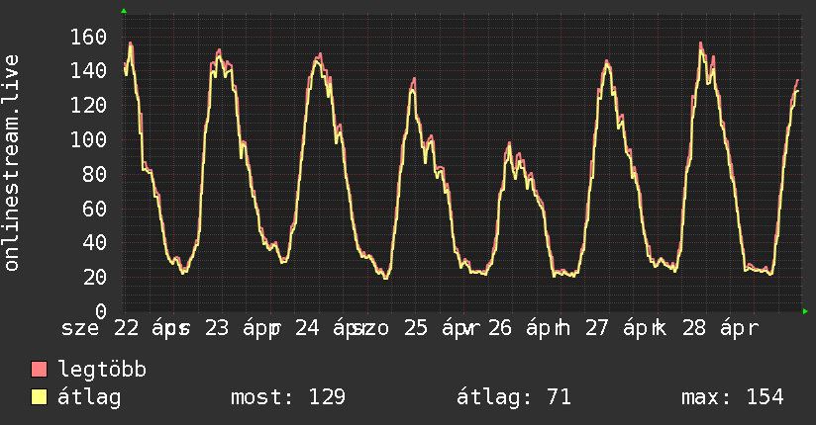
Task: Click the 60 y-axis label
Action: (95, 209)
